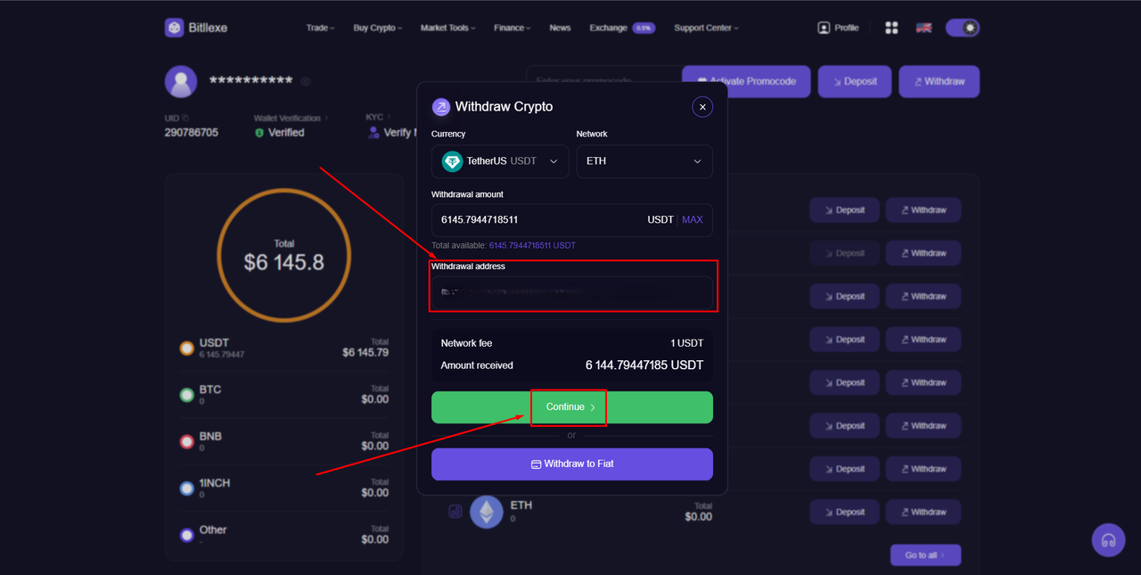The width and height of the screenshot is (1141, 575).
Task: Click the top Deposit button beside Activate Promocode
Action: [854, 81]
